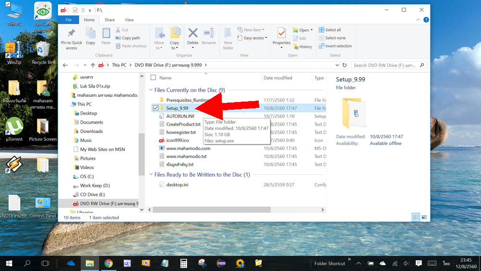Go up one folder level arrow
Image resolution: width=481 pixels, height=271 pixels.
93,65
